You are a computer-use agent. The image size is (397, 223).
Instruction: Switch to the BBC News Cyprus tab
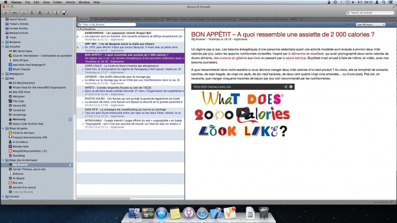(198, 19)
